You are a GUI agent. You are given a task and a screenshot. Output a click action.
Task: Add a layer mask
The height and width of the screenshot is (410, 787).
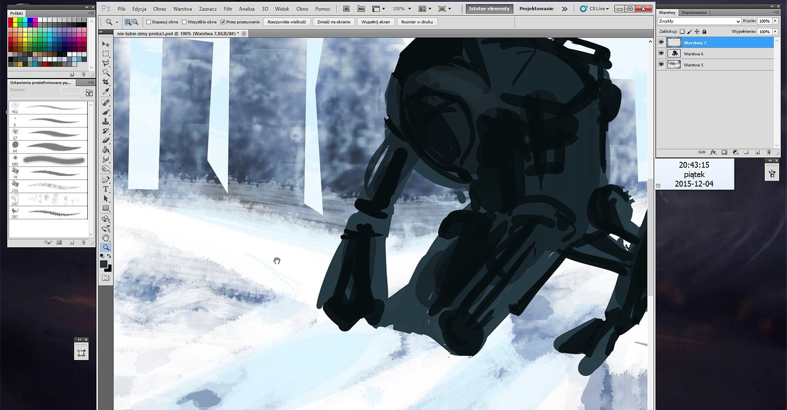724,152
